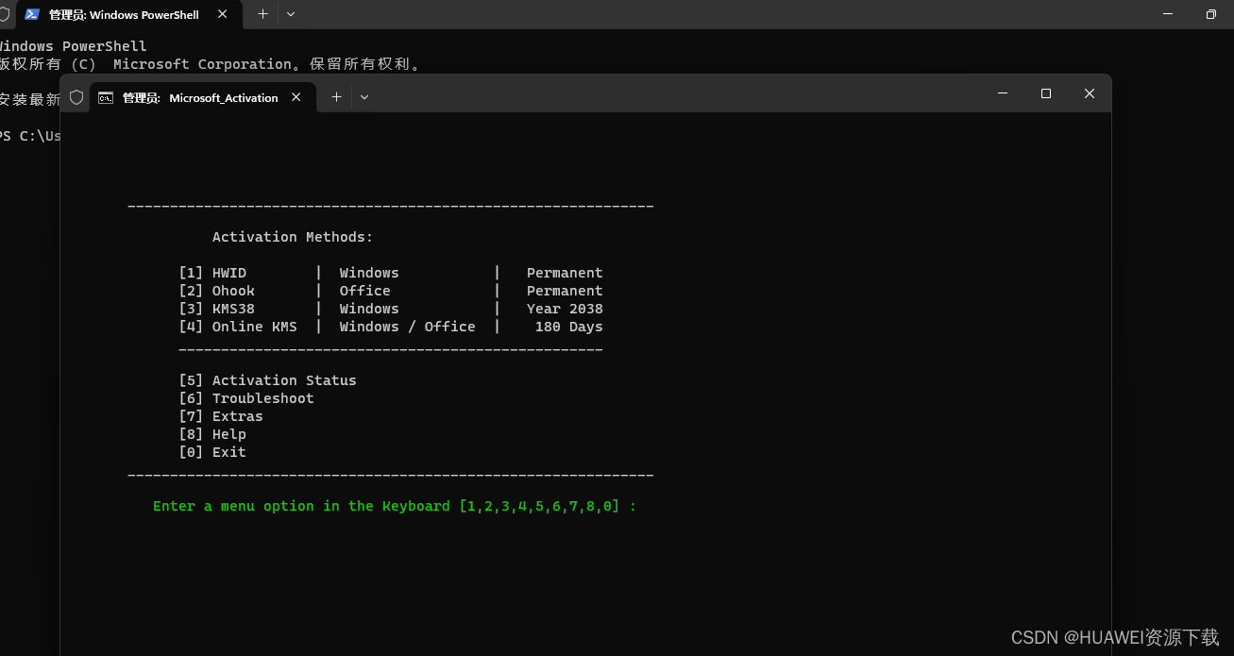Click the cmd icon on Microsoft_Activation tab
The image size is (1234, 656).
(106, 97)
